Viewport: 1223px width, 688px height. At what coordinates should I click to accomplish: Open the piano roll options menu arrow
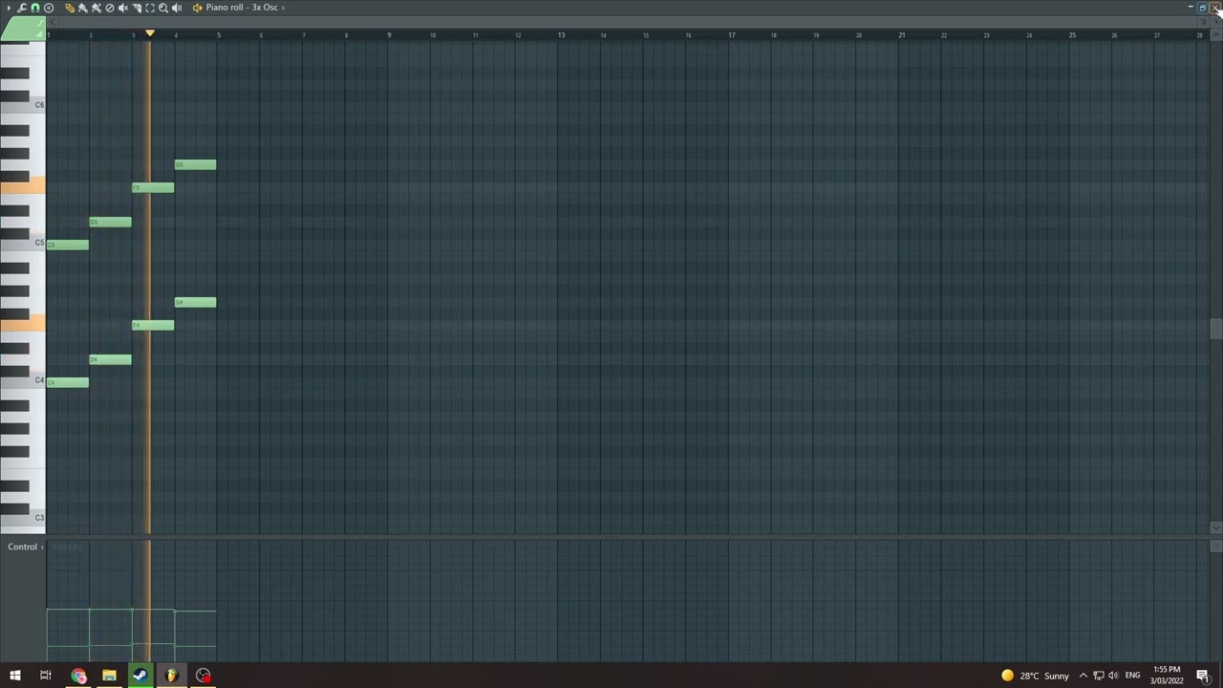coord(9,8)
